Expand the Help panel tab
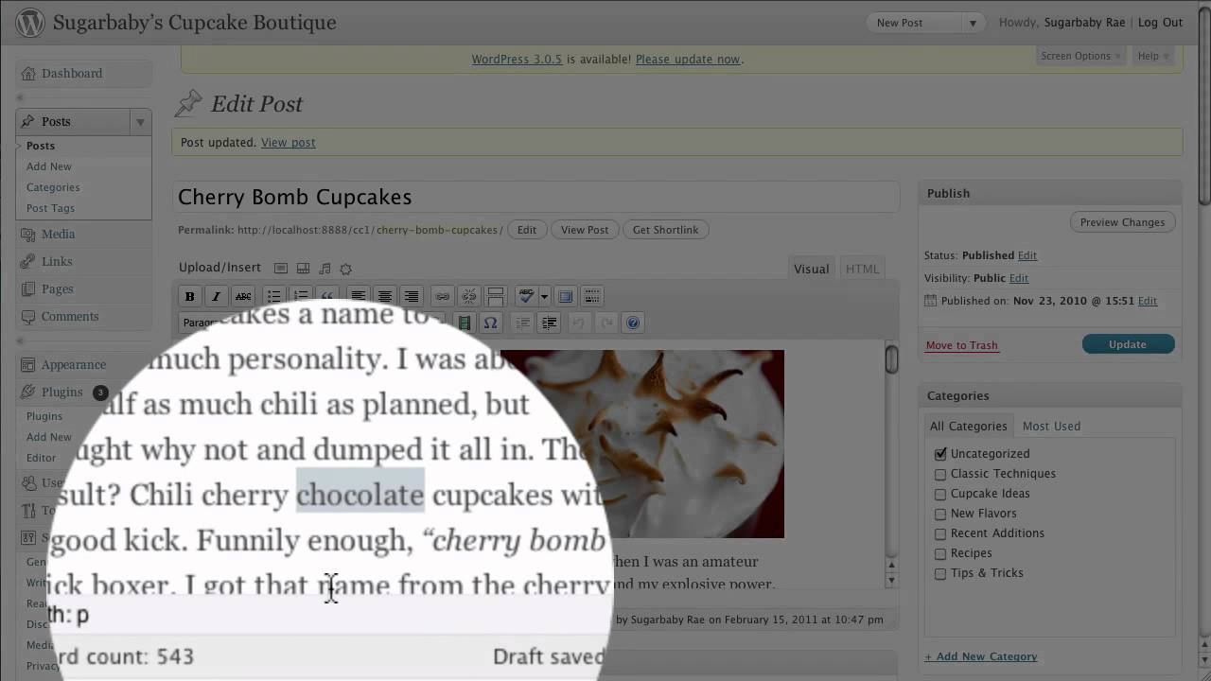This screenshot has height=681, width=1211. coord(1153,56)
